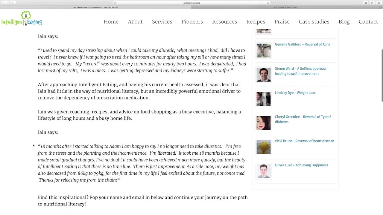The image size is (383, 215).
Task: Show the Safari sidebar
Action: [13, 3]
